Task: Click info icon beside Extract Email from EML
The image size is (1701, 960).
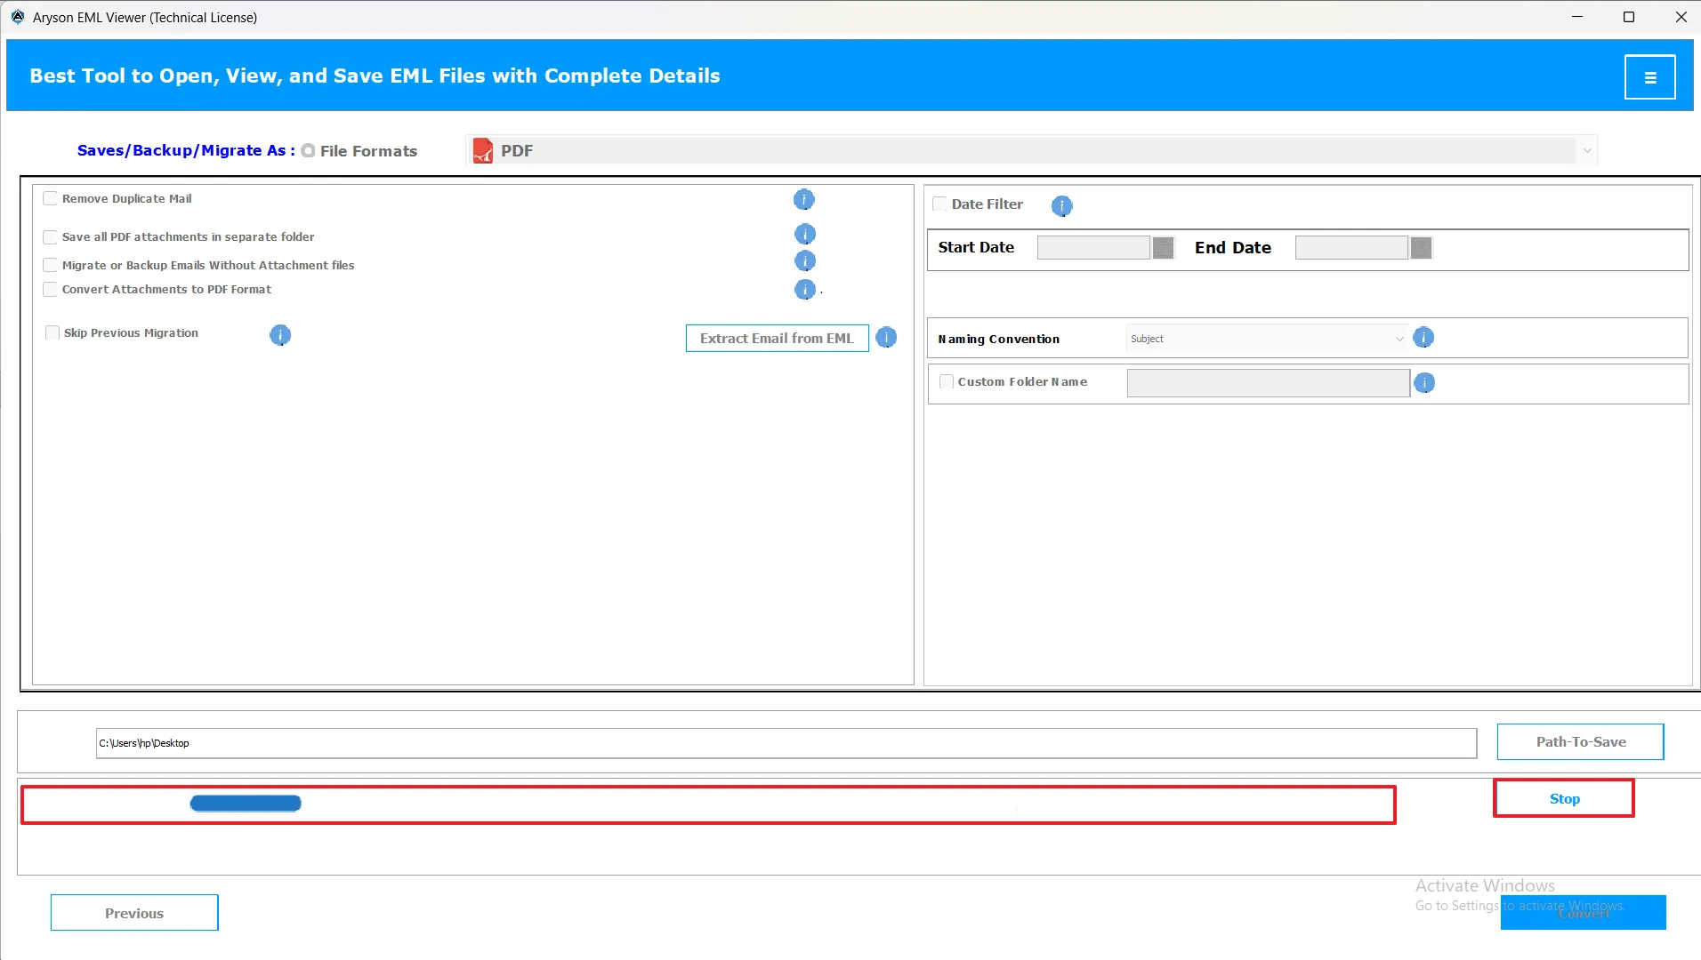Action: (x=886, y=338)
